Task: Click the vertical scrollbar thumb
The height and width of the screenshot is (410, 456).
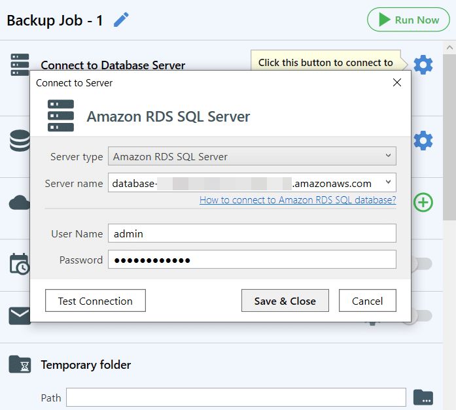Action: coord(449,137)
